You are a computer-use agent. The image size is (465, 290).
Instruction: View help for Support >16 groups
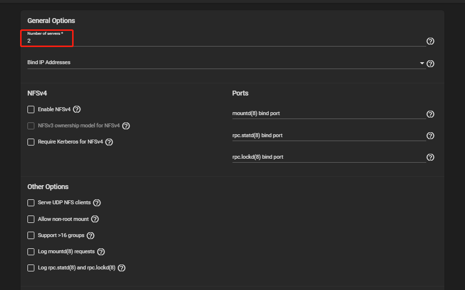91,236
